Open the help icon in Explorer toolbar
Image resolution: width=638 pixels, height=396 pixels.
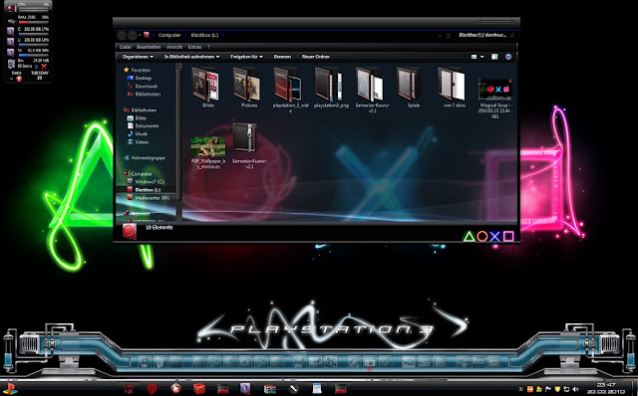point(508,57)
